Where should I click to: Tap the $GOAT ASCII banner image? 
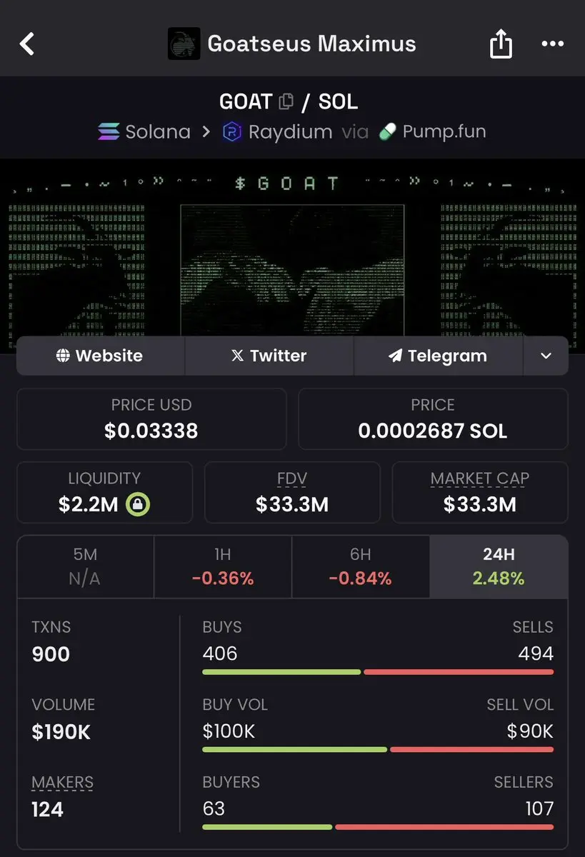pos(292,257)
